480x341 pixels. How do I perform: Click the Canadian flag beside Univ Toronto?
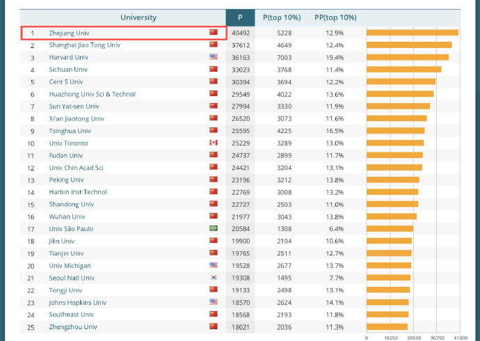(x=214, y=143)
